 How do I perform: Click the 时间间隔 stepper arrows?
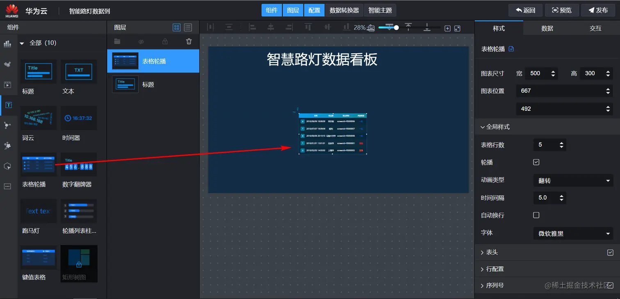[561, 198]
